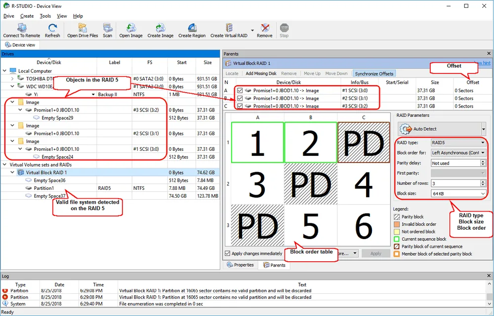Click the Current sequence block legend swatch

pyautogui.click(x=397, y=239)
